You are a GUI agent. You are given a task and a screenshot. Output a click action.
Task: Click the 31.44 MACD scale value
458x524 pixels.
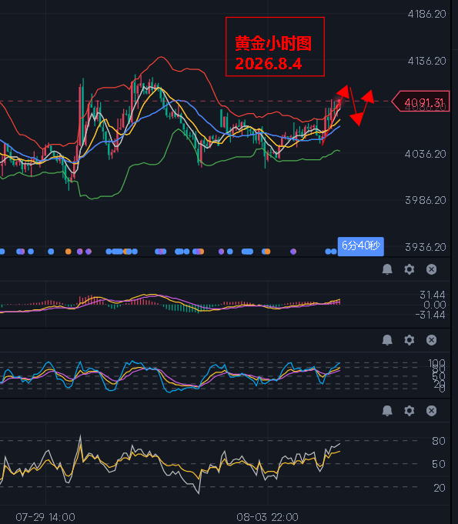click(x=433, y=295)
